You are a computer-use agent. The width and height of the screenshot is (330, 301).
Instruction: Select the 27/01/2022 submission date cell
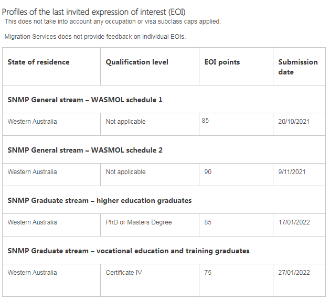coord(294,273)
